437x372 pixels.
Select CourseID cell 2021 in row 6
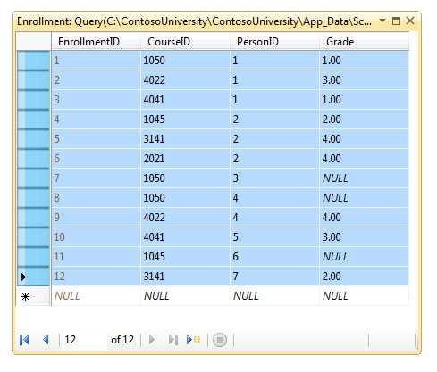pos(185,159)
